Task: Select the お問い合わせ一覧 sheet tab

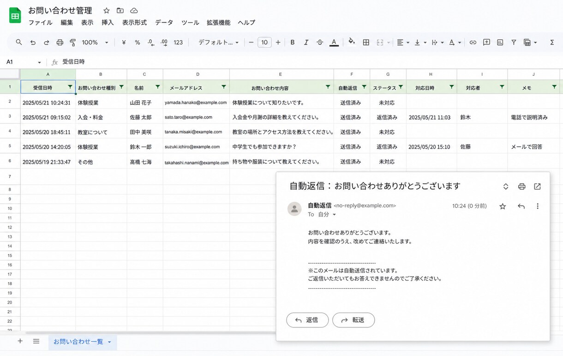Action: point(83,342)
